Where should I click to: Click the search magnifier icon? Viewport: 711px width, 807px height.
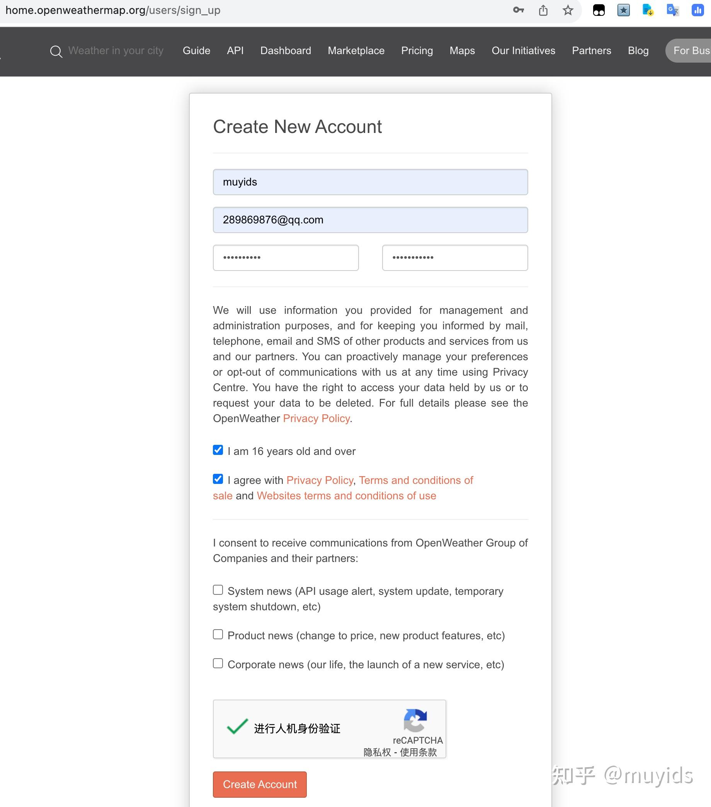(x=56, y=51)
